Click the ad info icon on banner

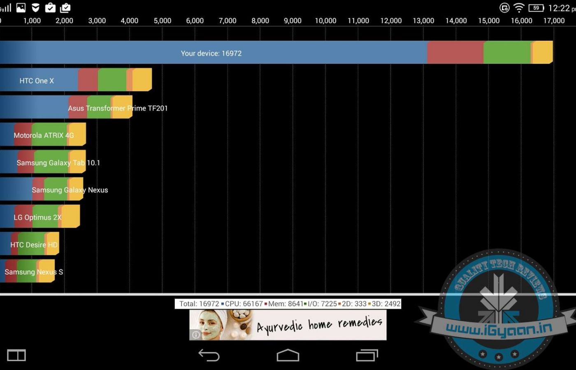click(196, 335)
